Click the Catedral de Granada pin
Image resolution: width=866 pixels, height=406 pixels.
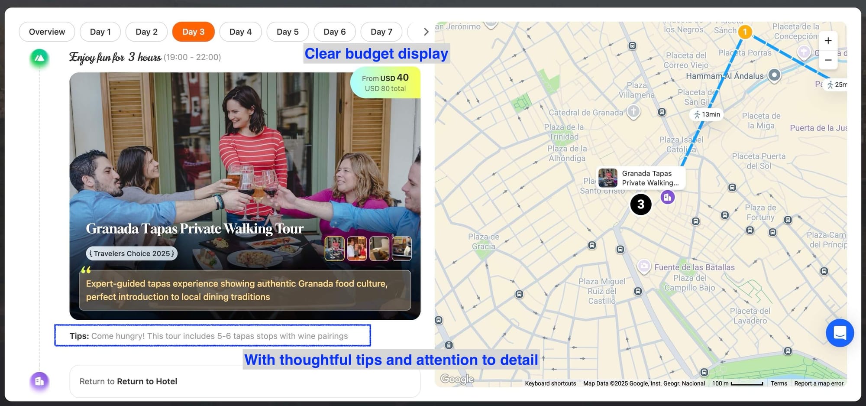(633, 111)
